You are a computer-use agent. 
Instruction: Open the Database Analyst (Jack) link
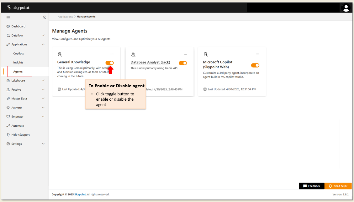(151, 62)
